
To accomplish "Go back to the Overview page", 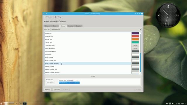I will click(x=48, y=17).
